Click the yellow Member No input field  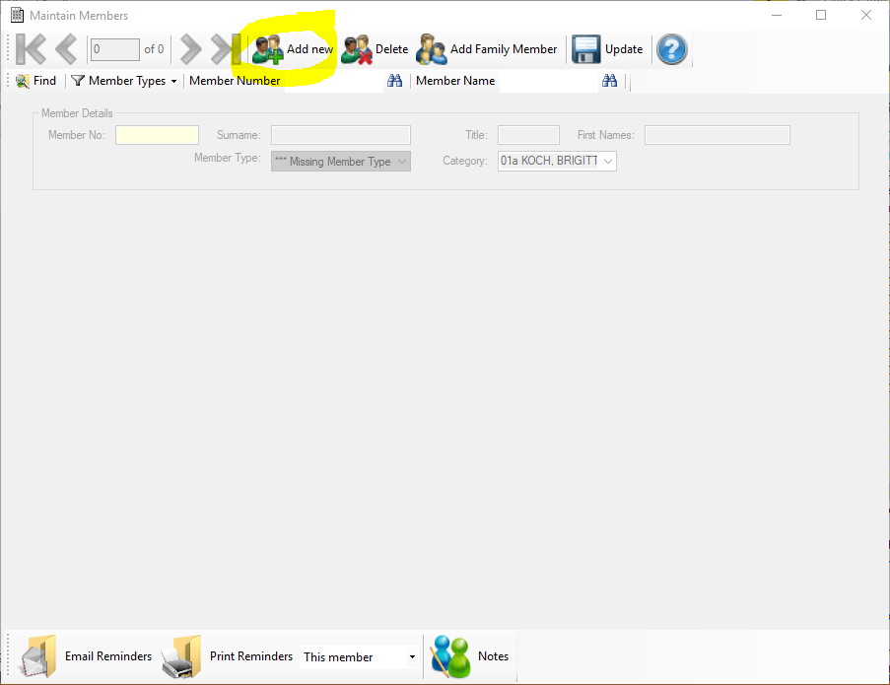point(157,135)
